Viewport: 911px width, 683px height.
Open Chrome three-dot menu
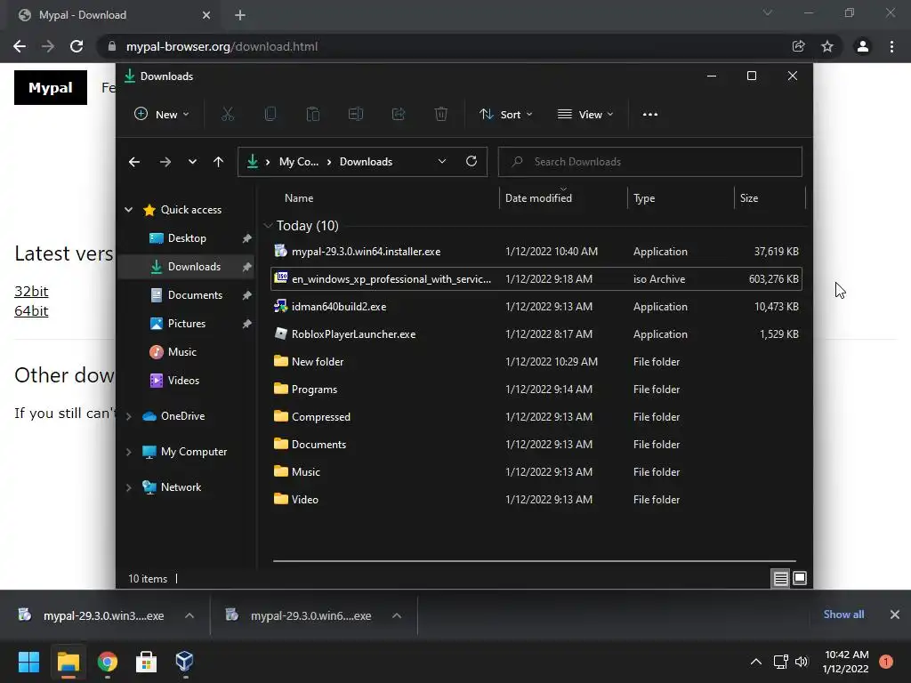point(891,46)
